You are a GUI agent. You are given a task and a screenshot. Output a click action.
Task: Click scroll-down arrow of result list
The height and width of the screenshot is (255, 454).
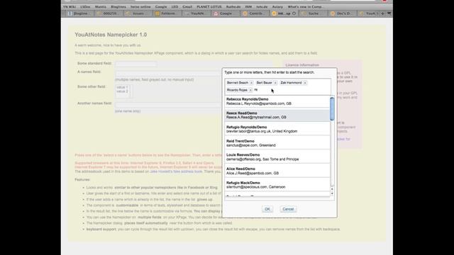[332, 193]
